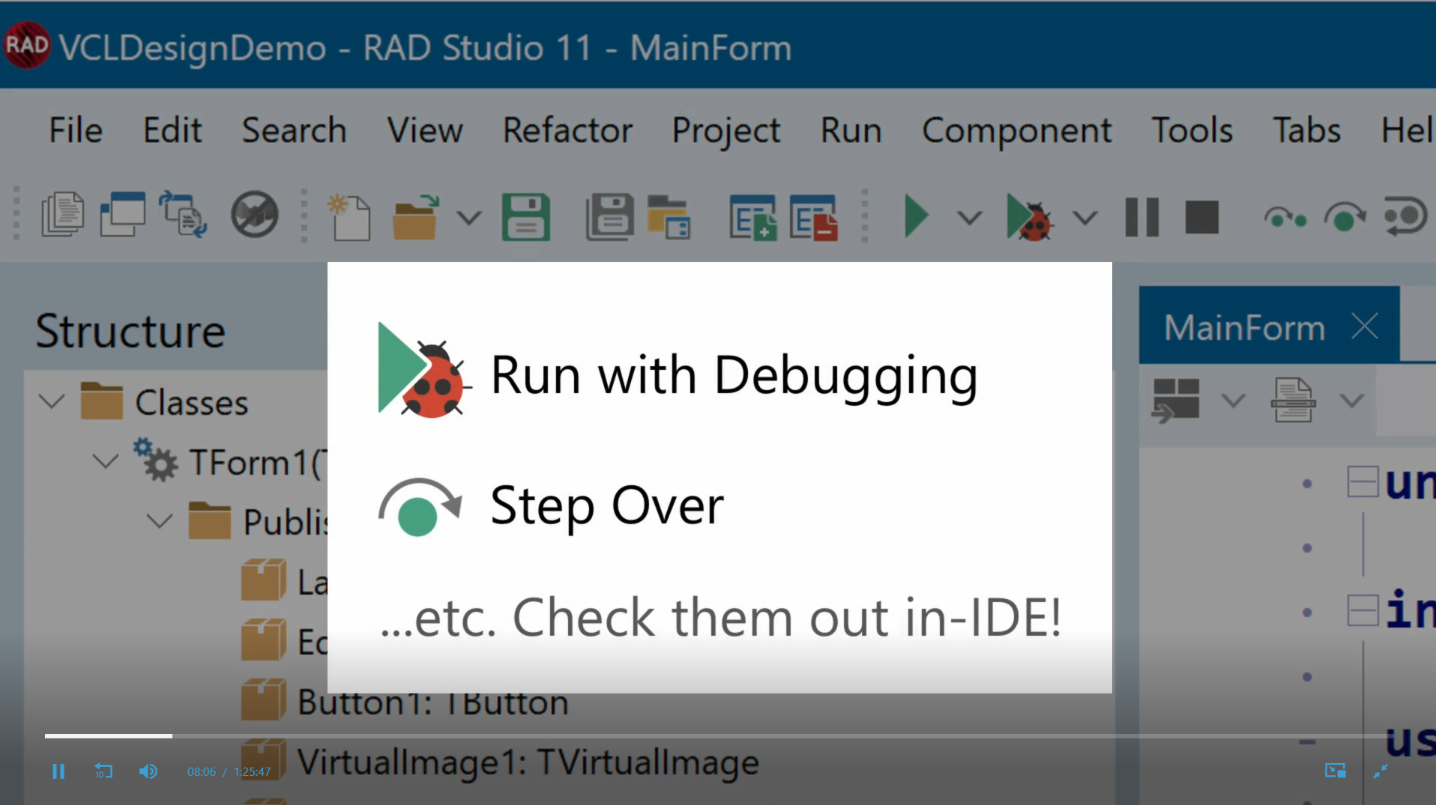Viewport: 1436px width, 805px height.
Task: Select VirtualImage1: TVirtualImage in Structure
Action: (500, 762)
